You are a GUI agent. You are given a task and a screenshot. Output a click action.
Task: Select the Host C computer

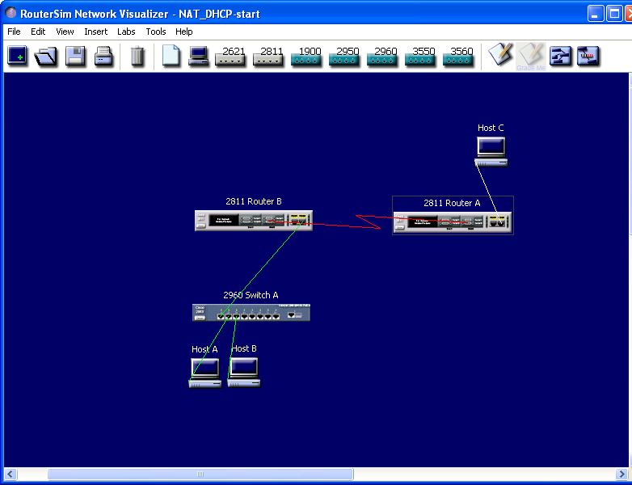(491, 152)
